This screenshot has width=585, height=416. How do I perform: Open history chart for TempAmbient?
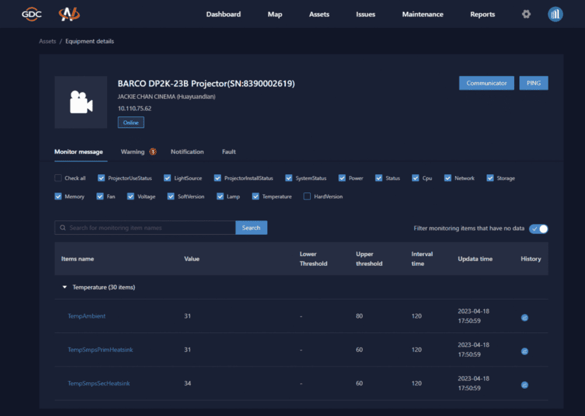524,317
